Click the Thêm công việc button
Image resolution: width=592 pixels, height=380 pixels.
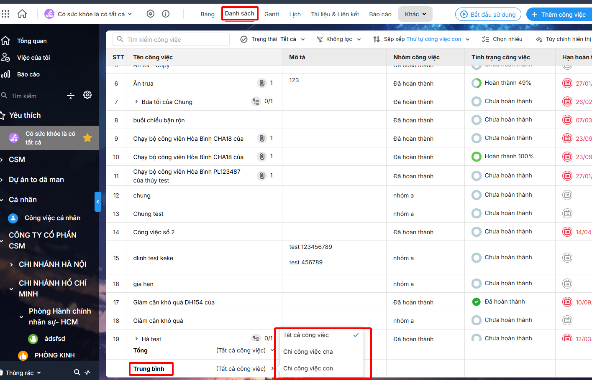tap(559, 15)
